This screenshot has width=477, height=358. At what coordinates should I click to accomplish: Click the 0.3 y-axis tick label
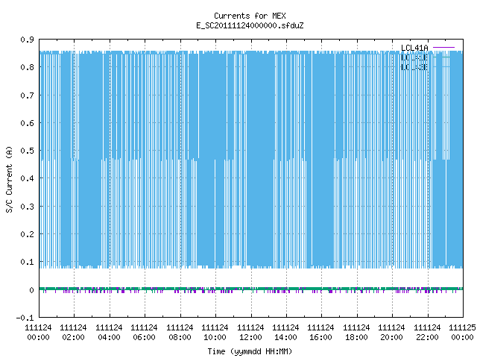coord(27,207)
